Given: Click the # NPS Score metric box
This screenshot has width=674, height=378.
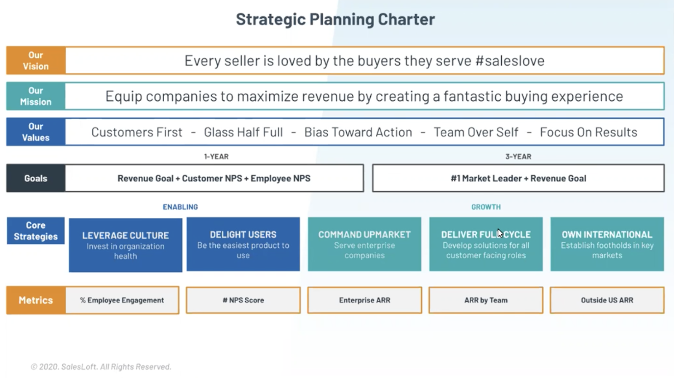Looking at the screenshot, I should [243, 300].
